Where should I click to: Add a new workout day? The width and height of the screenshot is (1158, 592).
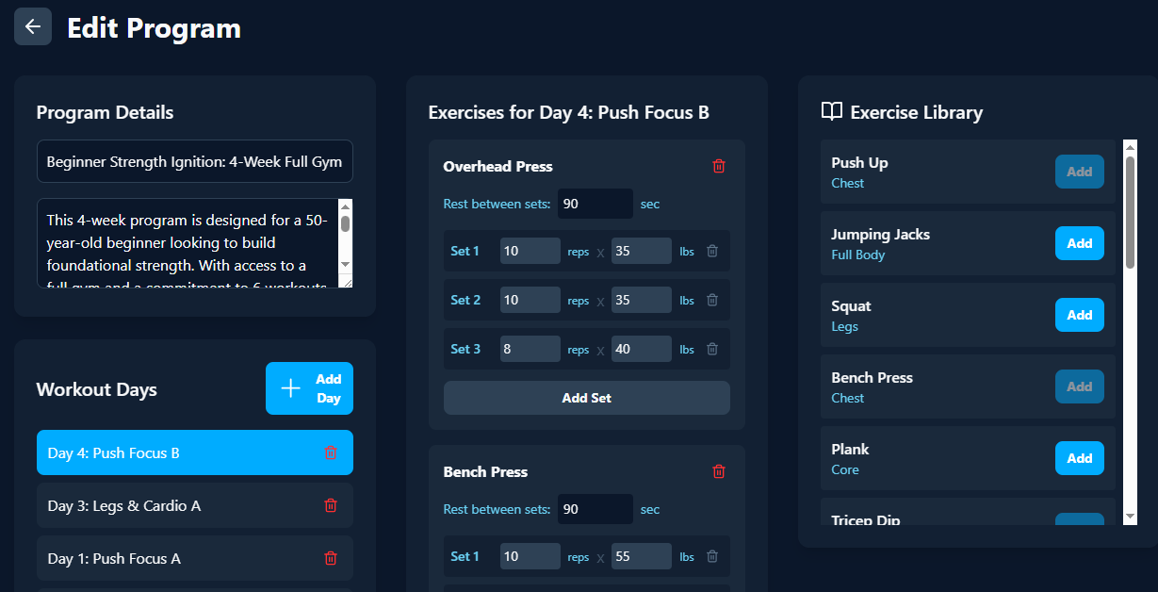(x=309, y=388)
